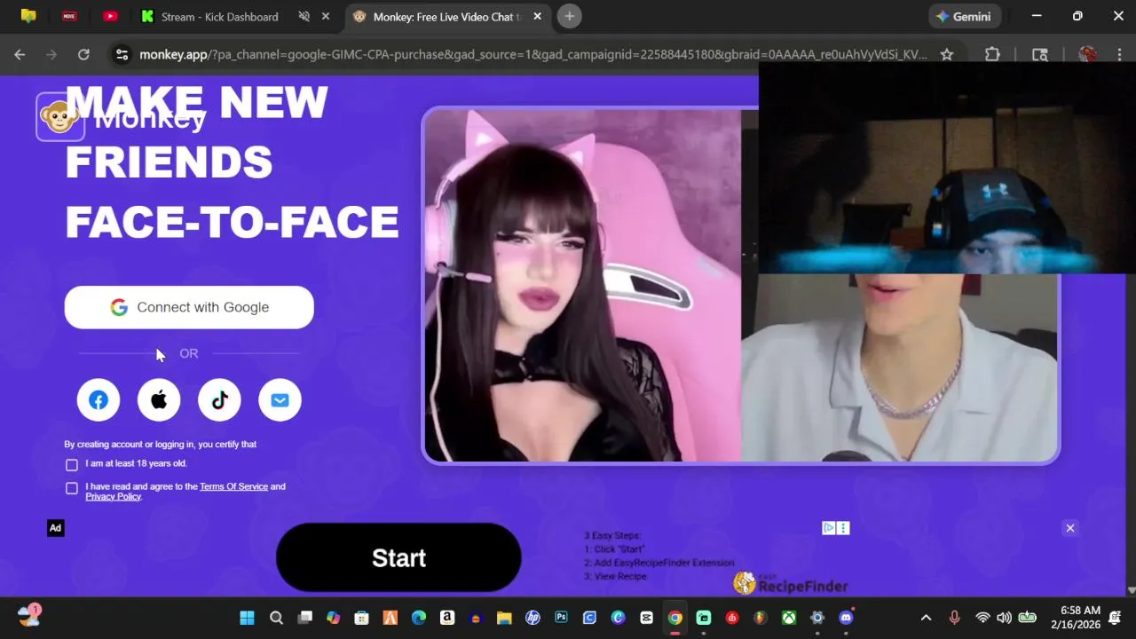Click the monkey.app address bar URL
The height and width of the screenshot is (639, 1136).
point(532,54)
